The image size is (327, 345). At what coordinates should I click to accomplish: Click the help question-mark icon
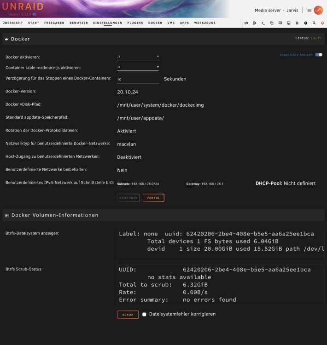tap(306, 23)
